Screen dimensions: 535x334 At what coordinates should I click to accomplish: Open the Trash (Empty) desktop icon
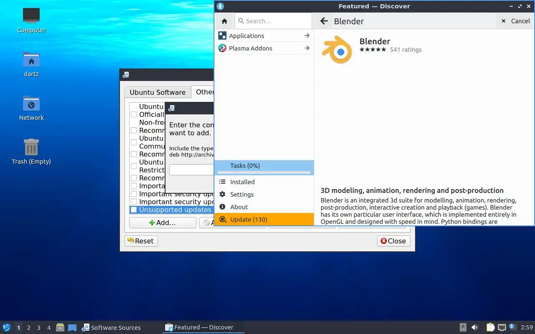(x=31, y=147)
